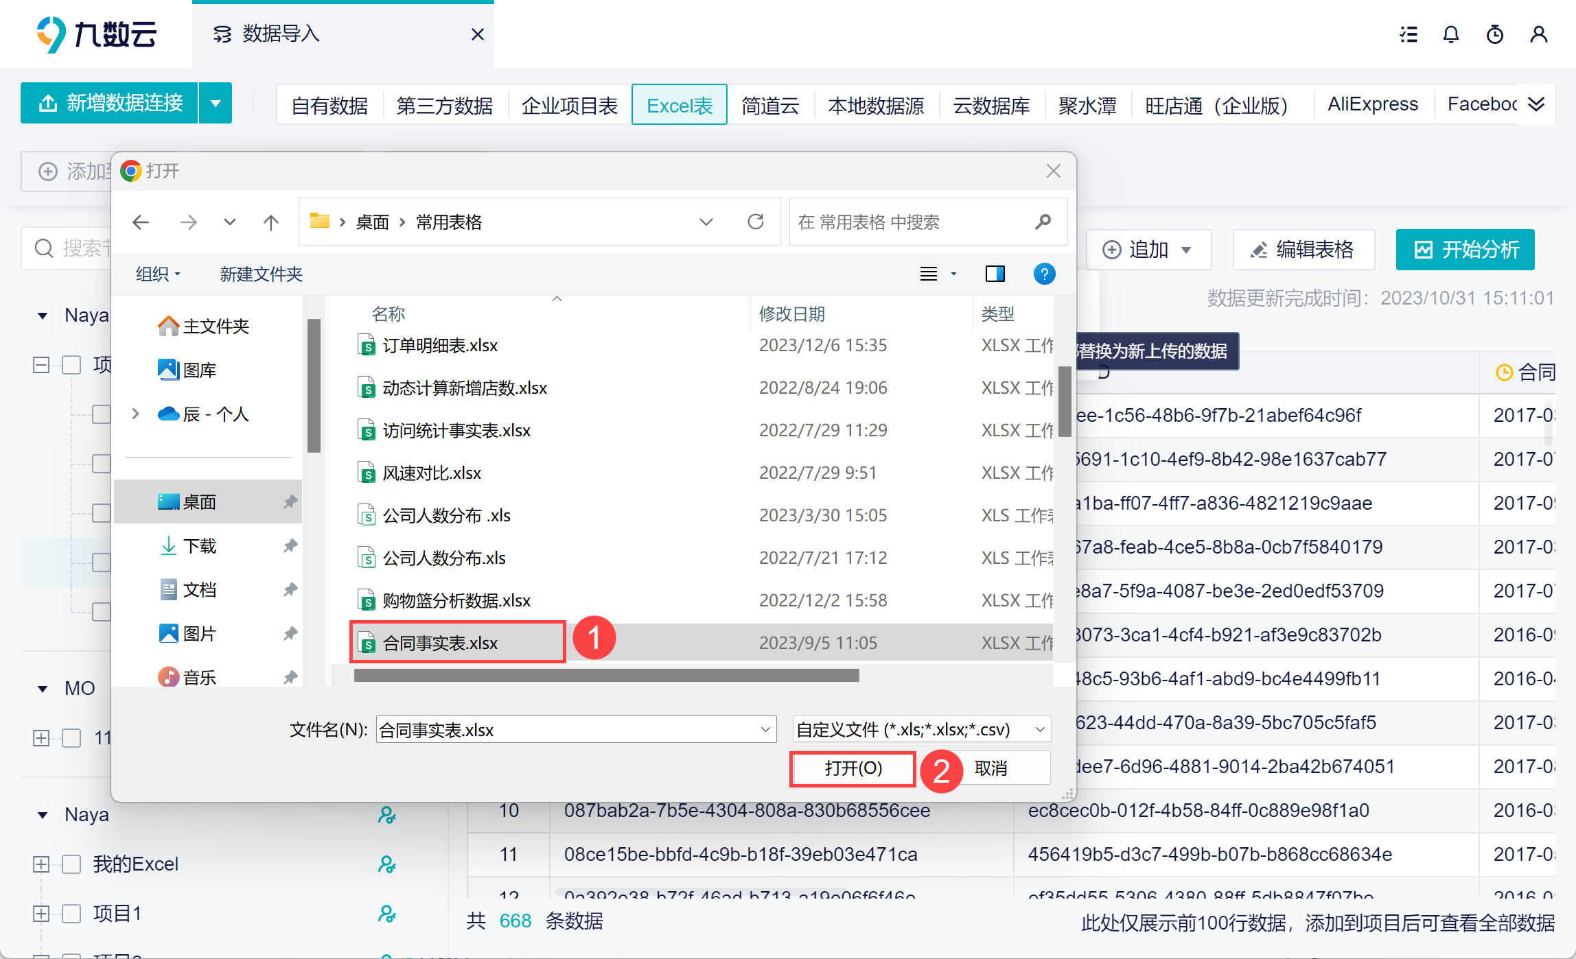
Task: Click the 打开(O) button
Action: [x=853, y=768]
